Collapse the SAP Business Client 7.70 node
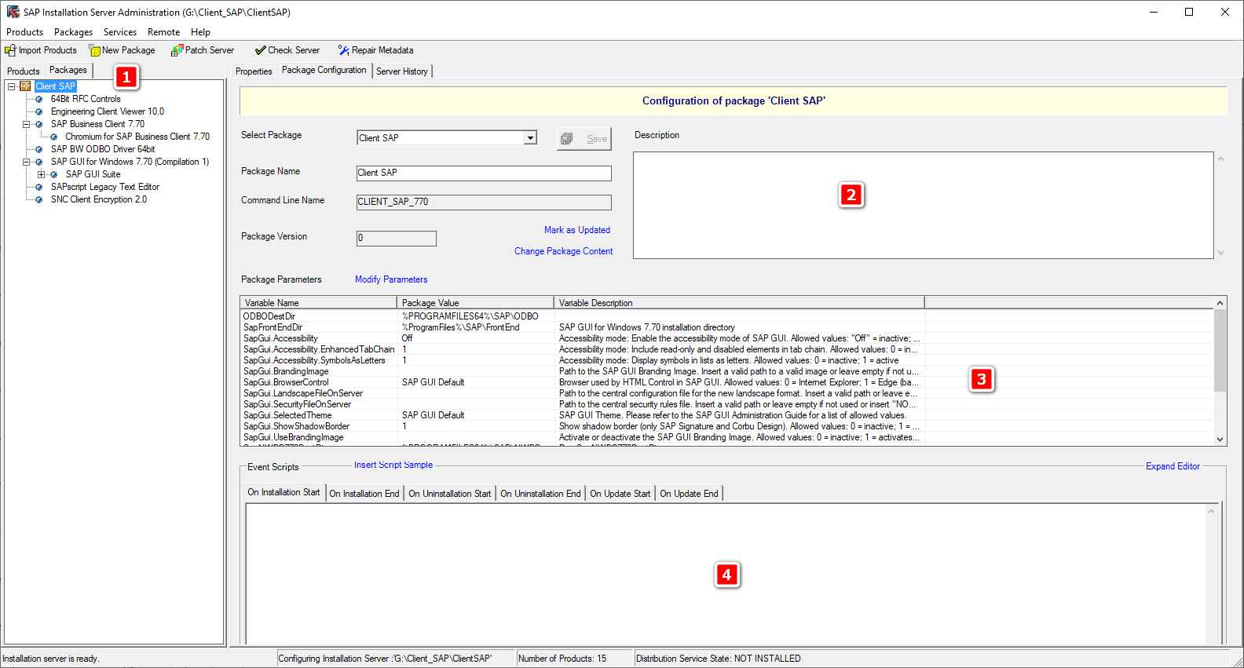1244x668 pixels. coord(26,124)
